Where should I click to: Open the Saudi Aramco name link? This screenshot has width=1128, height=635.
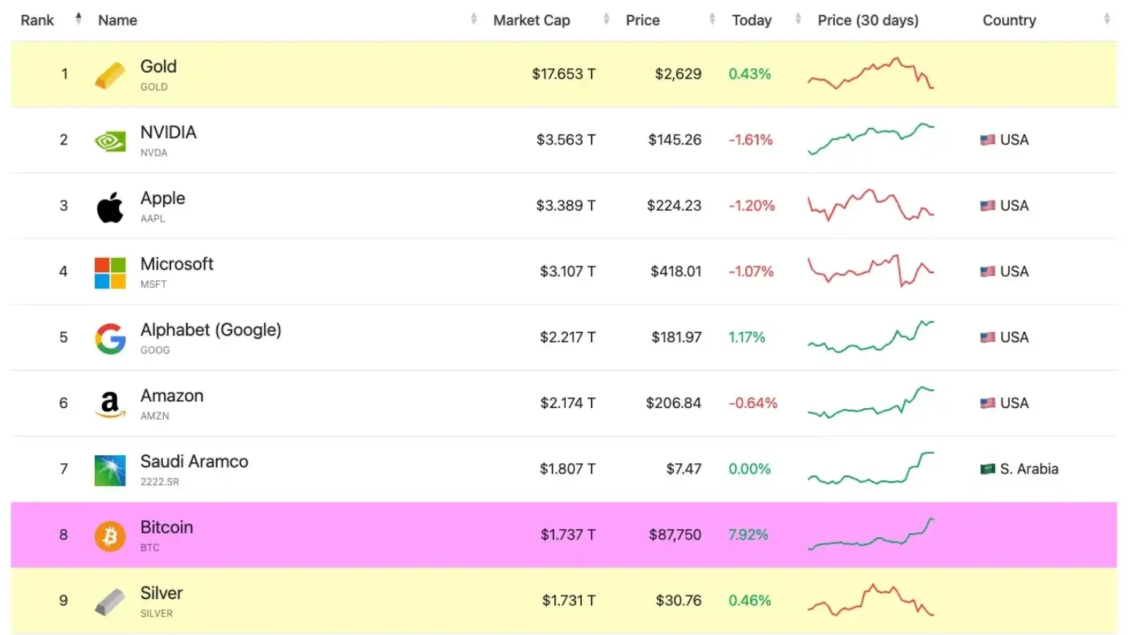(194, 462)
